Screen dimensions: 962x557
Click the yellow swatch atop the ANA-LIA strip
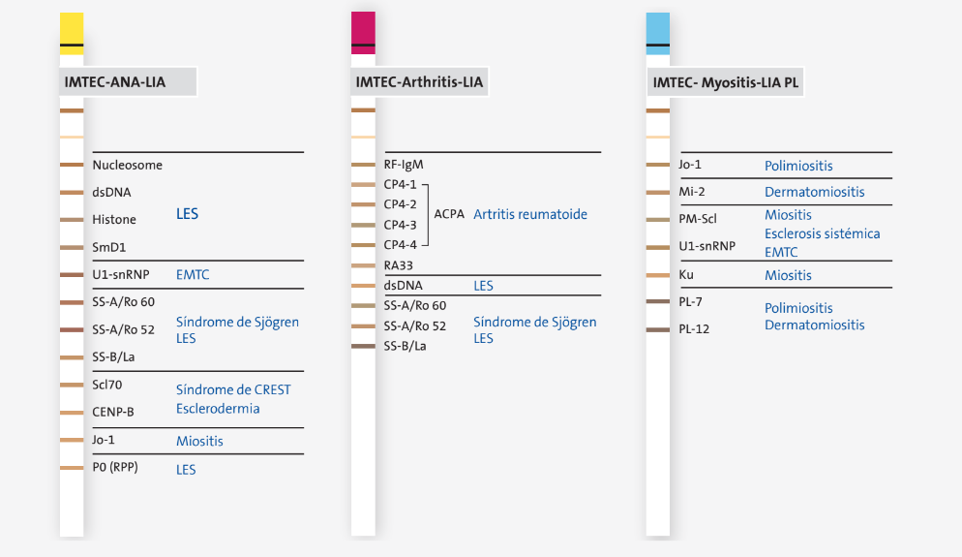click(x=72, y=34)
